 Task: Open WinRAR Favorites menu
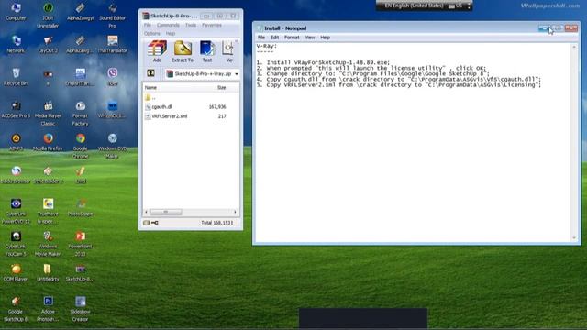pos(212,25)
